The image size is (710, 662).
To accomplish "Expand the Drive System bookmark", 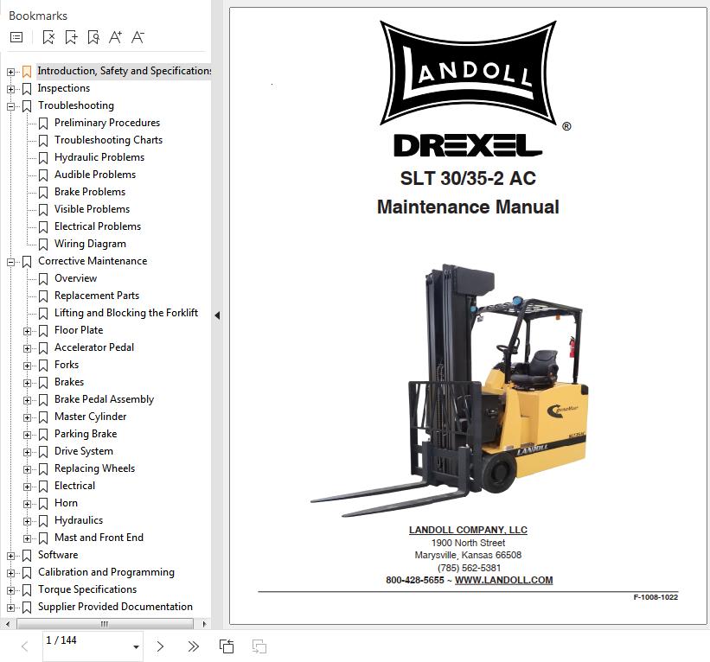I will (x=27, y=452).
